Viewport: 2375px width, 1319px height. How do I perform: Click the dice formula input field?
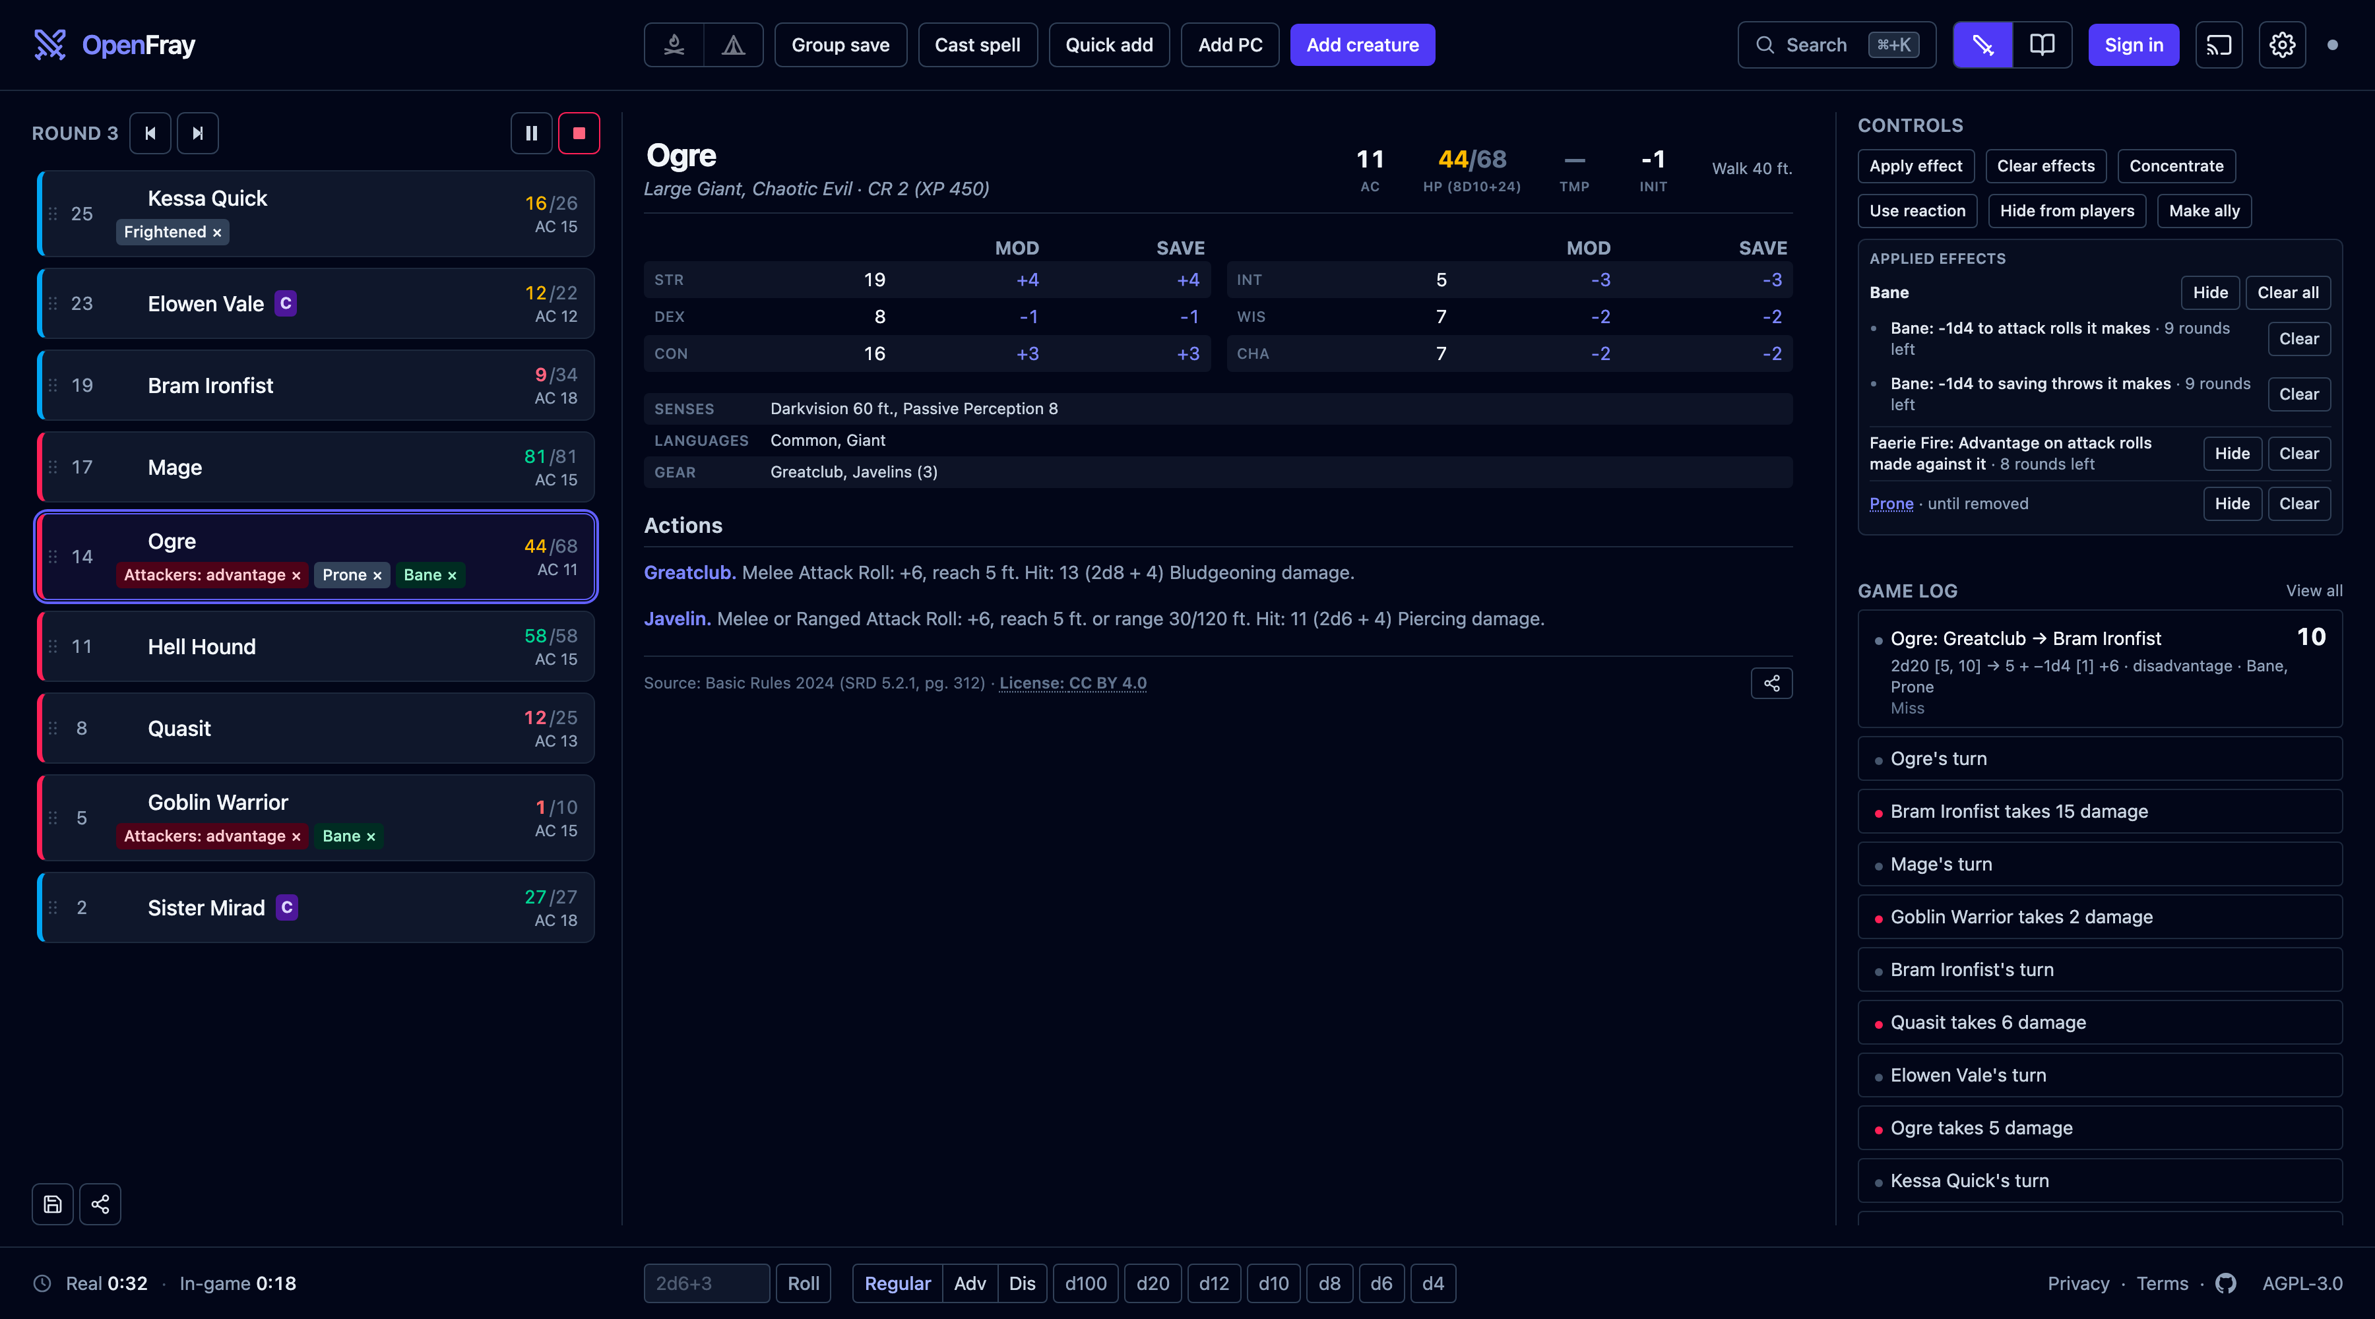(x=706, y=1283)
